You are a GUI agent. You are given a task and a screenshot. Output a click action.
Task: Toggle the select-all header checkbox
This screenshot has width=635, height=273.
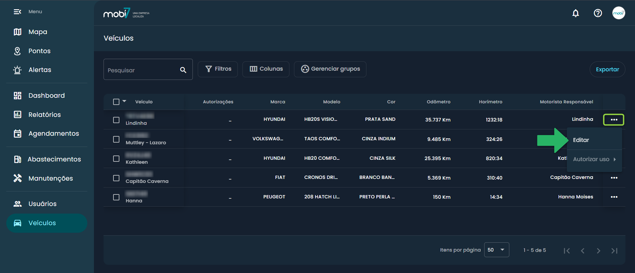[116, 102]
